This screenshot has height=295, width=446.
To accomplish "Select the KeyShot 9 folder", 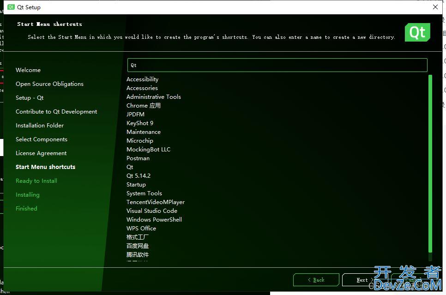I will (139, 123).
